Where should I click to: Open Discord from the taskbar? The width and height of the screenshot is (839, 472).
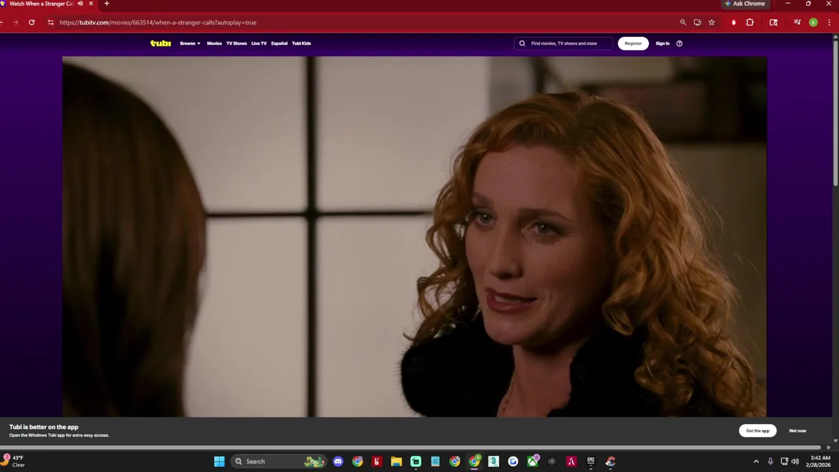tap(338, 462)
